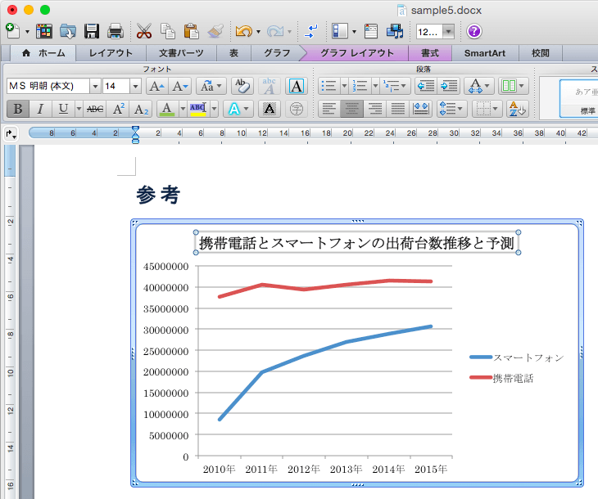The image size is (598, 499).
Task: Center the text alignment
Action: pyautogui.click(x=351, y=109)
